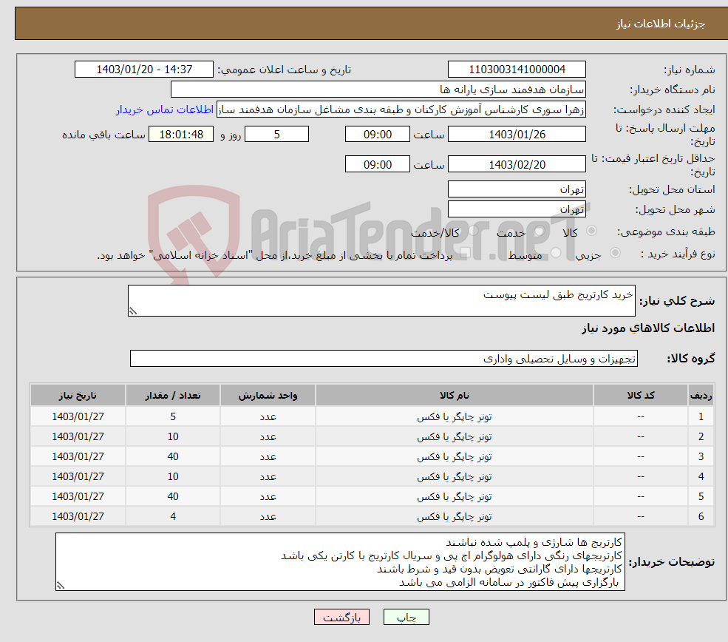This screenshot has width=728, height=642.
Task: Click item name in row 2
Action: click(454, 436)
